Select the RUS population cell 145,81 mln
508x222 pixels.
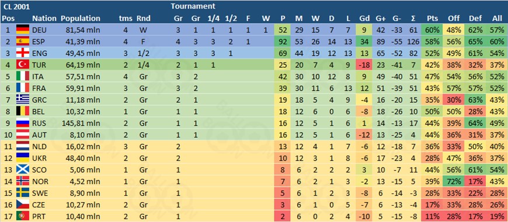pos(81,123)
